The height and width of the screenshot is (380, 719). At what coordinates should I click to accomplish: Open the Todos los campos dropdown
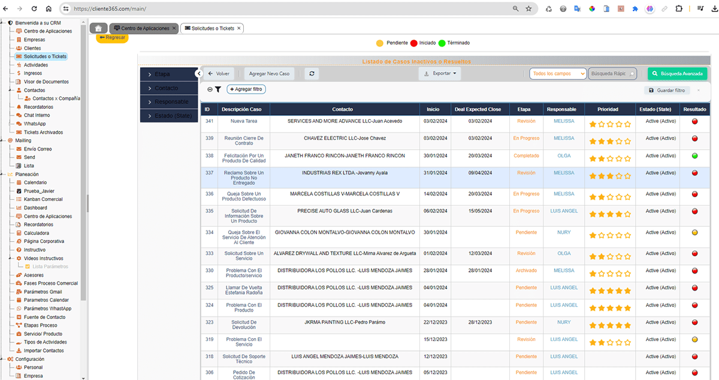click(558, 74)
